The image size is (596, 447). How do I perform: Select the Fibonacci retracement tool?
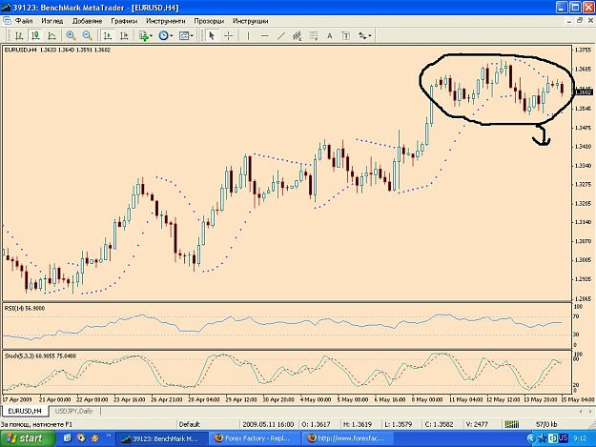314,35
